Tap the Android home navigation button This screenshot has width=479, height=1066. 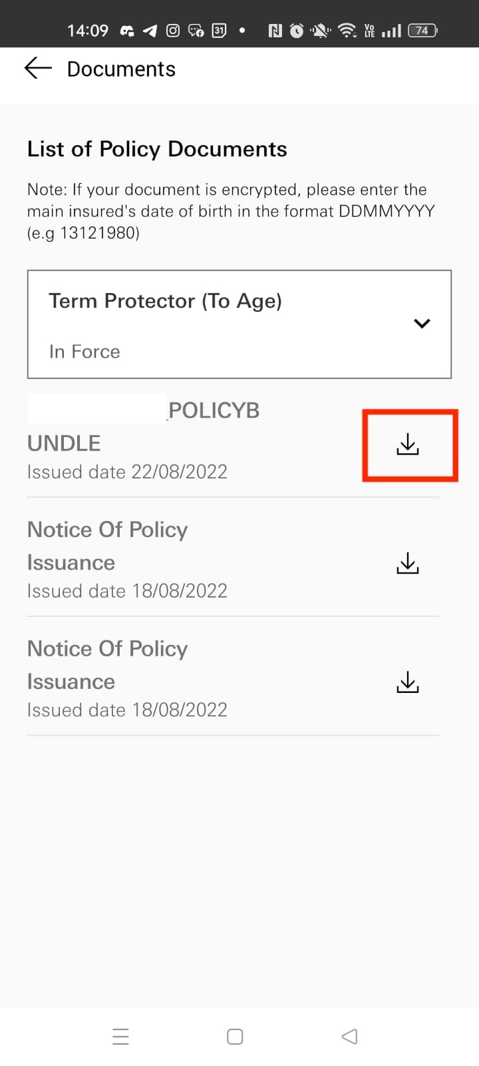[x=235, y=1037]
